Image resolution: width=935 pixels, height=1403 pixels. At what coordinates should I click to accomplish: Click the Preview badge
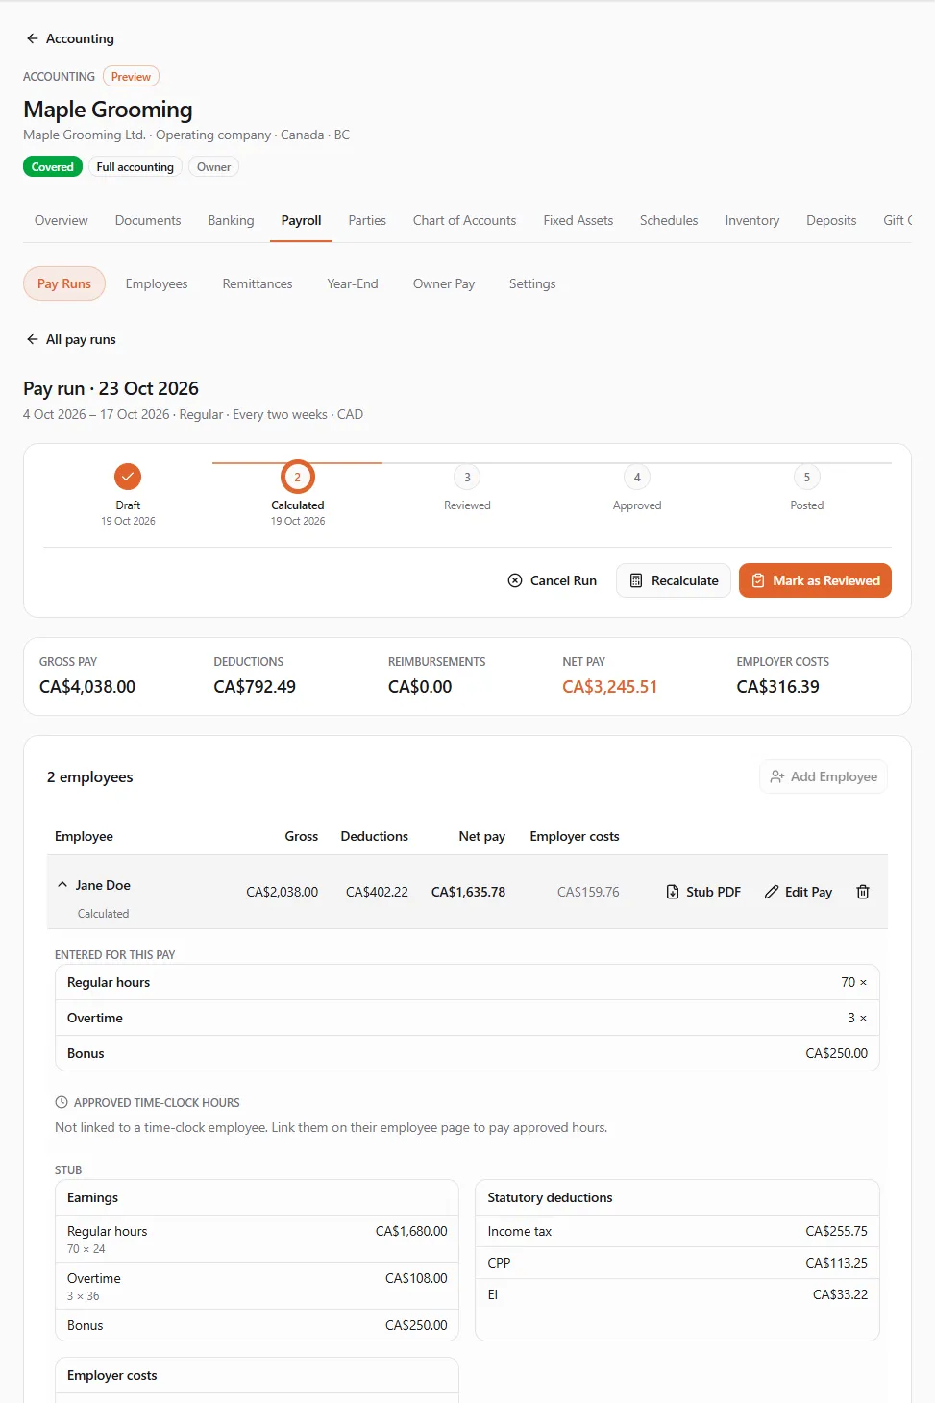pos(131,77)
